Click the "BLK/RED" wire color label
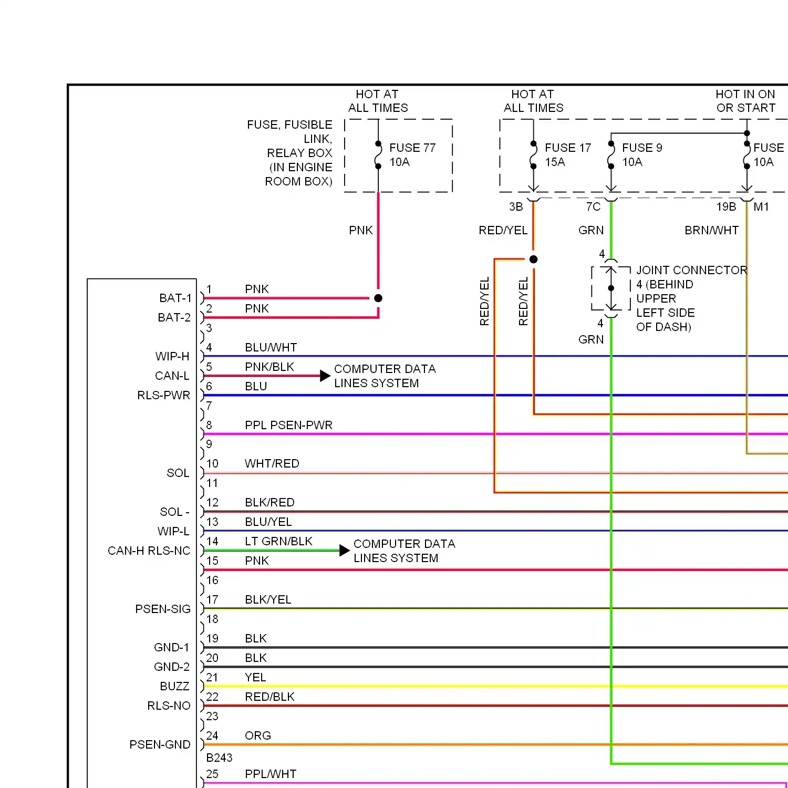Image resolution: width=788 pixels, height=788 pixels. [269, 503]
